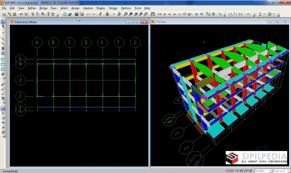Select Draw Poly Area tool
This screenshot has width=291, height=173.
click(3, 60)
